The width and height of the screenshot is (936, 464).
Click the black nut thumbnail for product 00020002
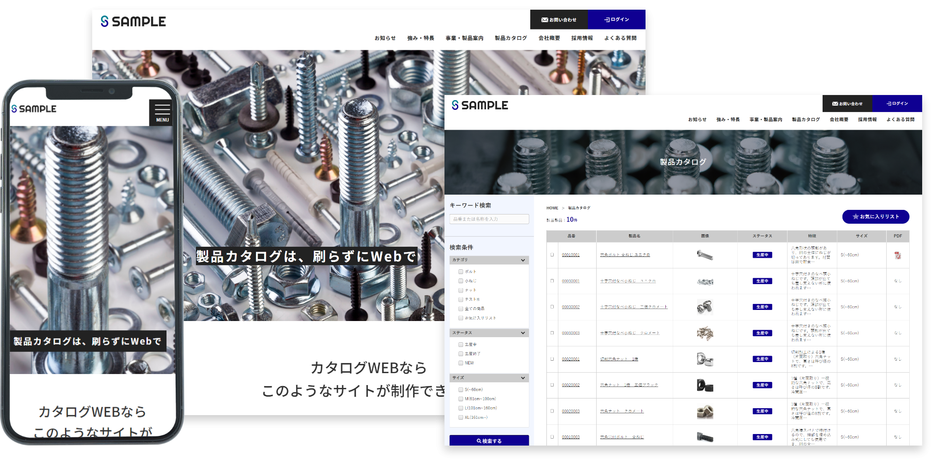[x=705, y=385]
